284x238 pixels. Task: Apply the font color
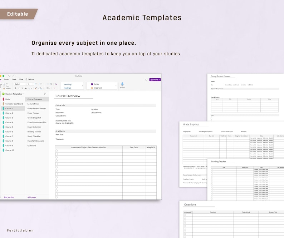point(41,88)
